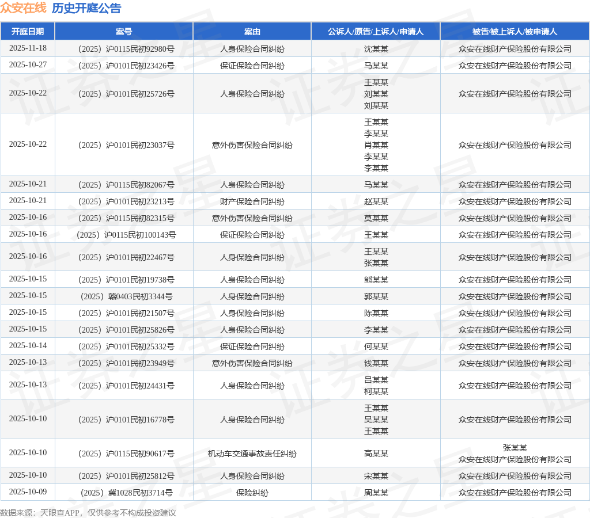590x518 pixels.
Task: Click plaintiff 陈某某
Action: (x=376, y=313)
